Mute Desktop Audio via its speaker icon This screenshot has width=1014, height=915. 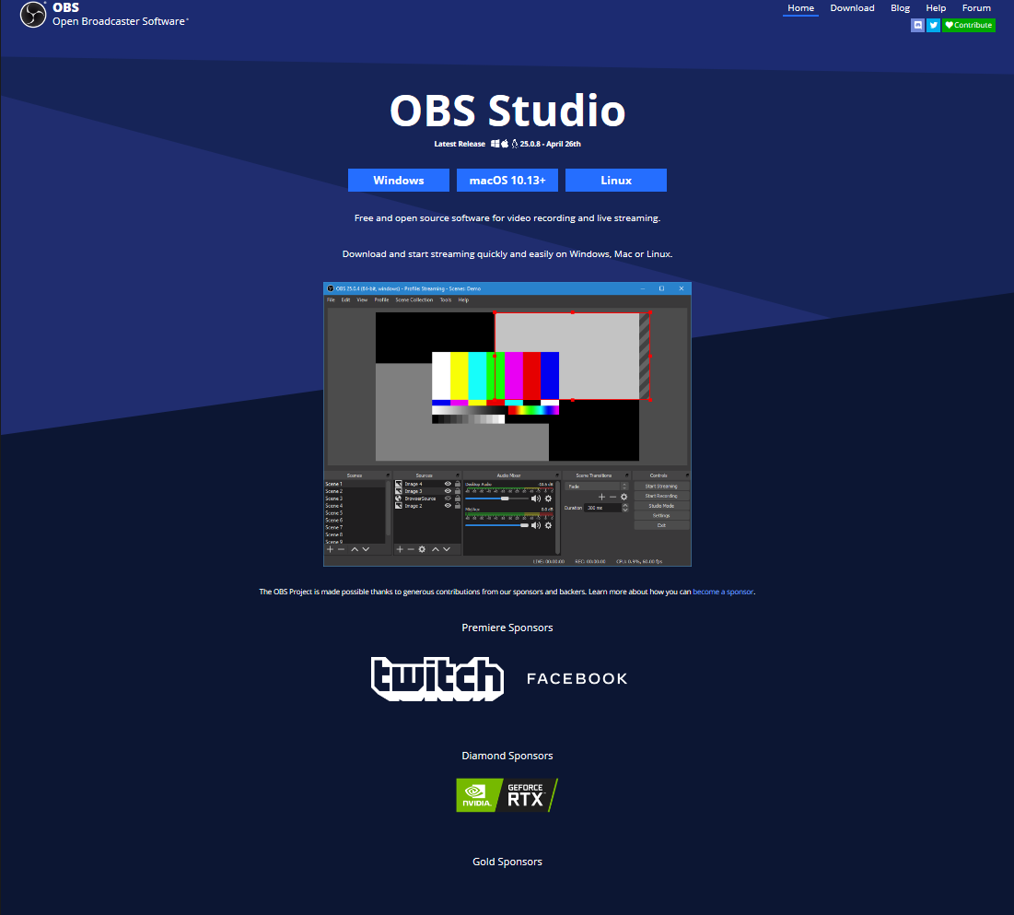[x=535, y=499]
